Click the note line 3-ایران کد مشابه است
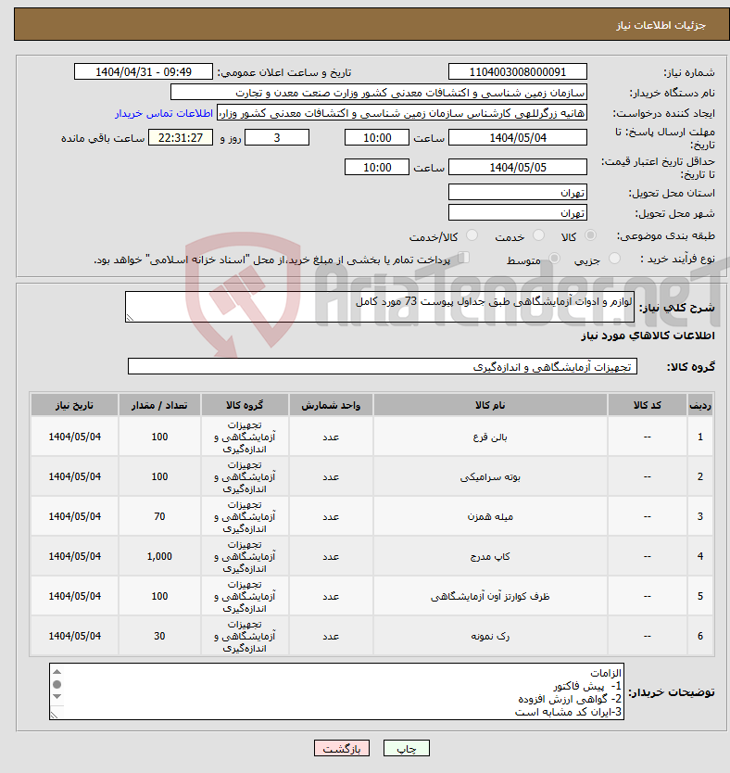The height and width of the screenshot is (773, 730). (569, 712)
